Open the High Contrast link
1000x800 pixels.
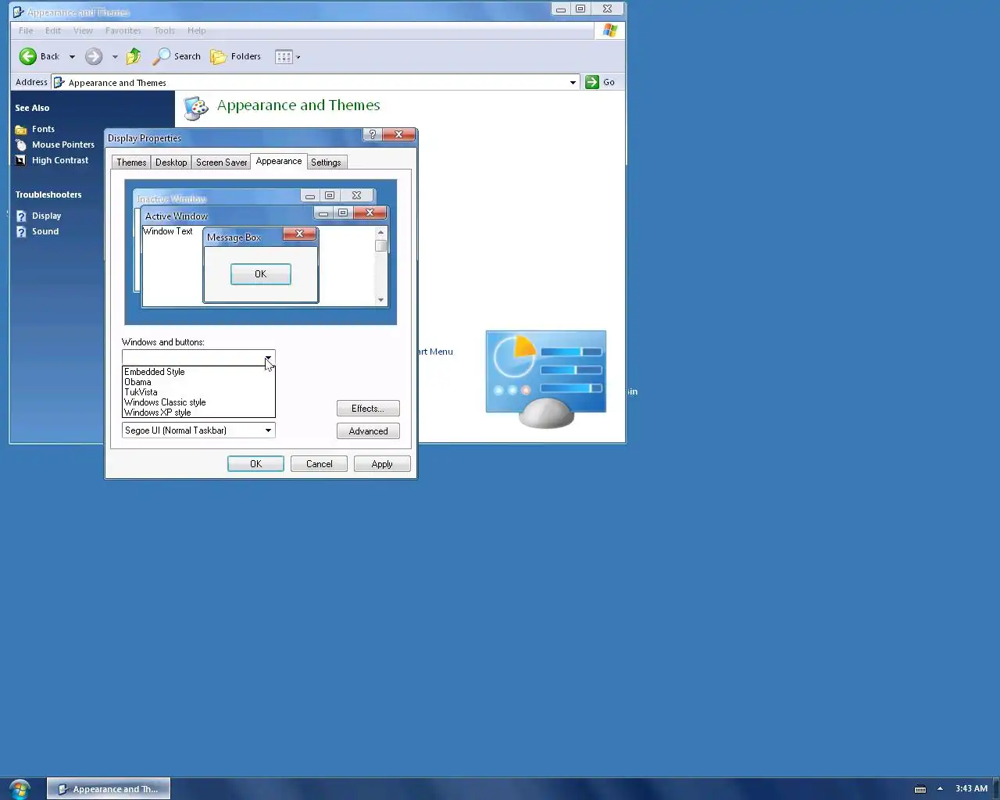pos(60,160)
